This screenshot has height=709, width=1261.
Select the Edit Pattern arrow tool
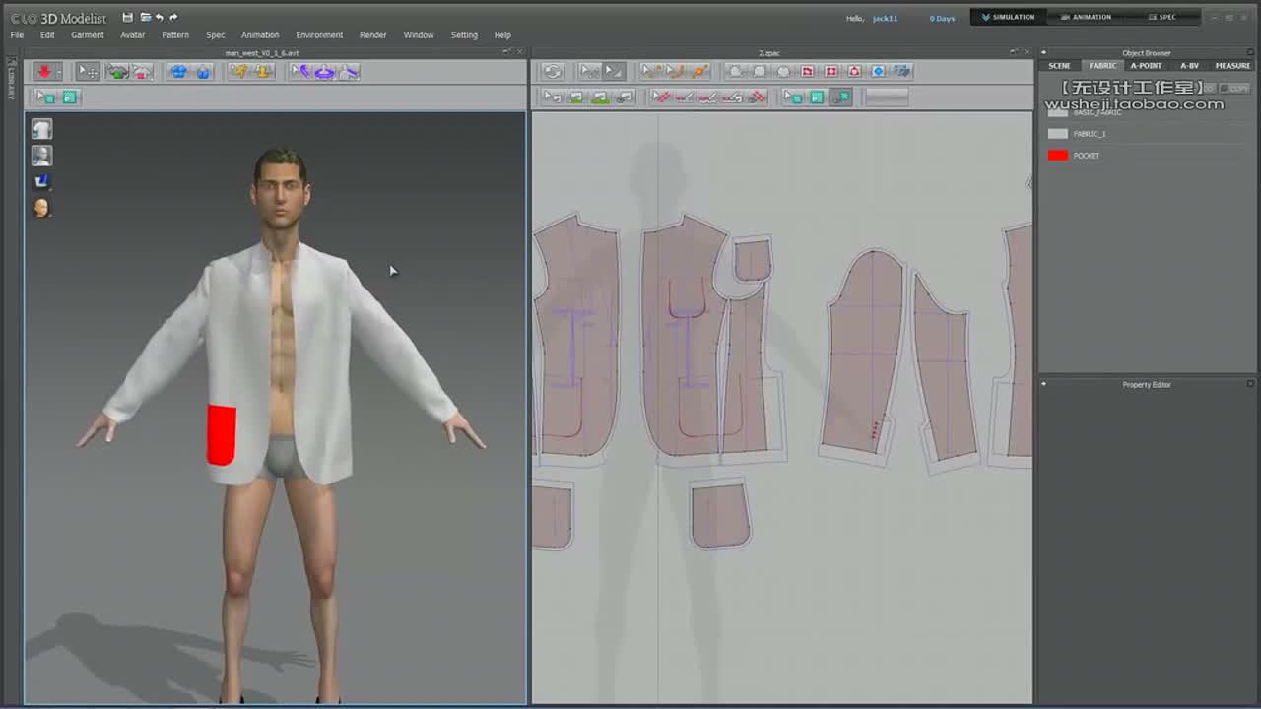588,71
